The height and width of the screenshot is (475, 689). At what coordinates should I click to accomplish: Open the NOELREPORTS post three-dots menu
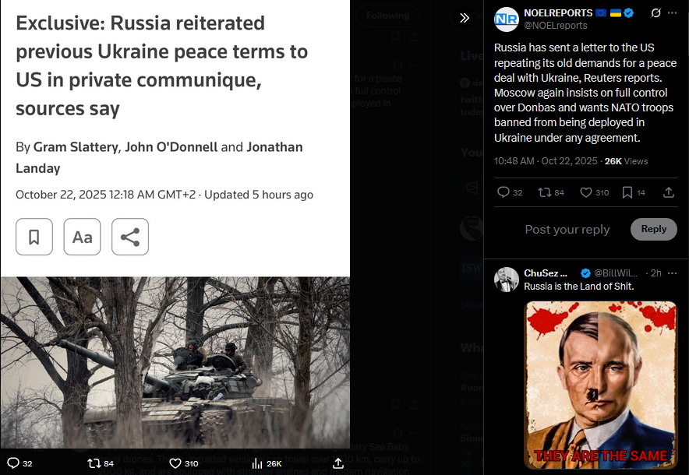[672, 13]
